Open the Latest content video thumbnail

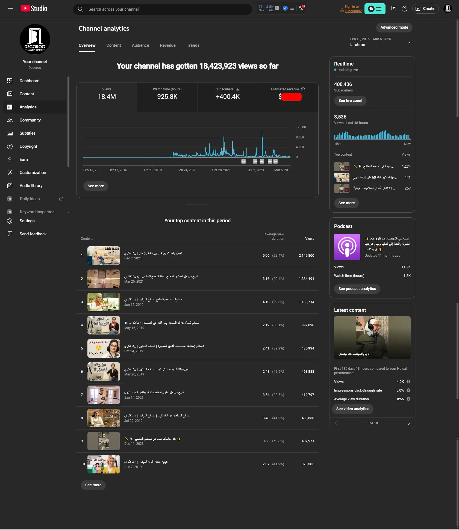click(x=372, y=338)
